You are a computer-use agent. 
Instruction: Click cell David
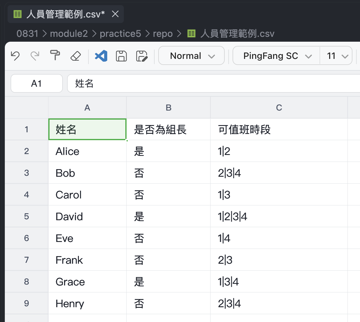(x=87, y=216)
